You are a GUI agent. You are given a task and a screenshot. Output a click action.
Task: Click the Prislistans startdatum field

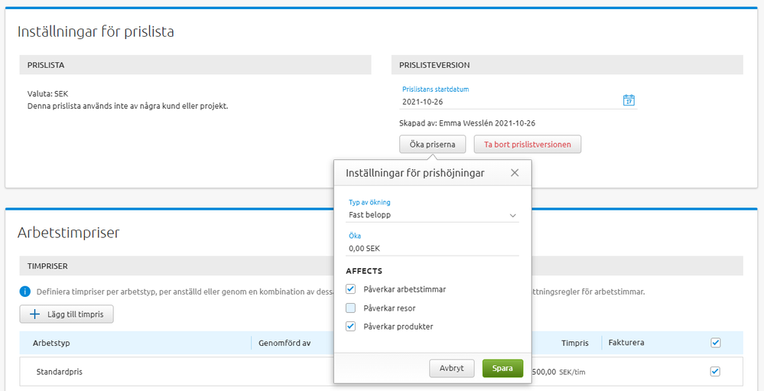coord(509,101)
